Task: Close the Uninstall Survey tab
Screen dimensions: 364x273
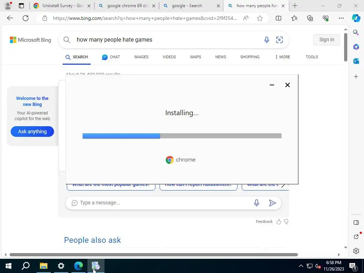Action: [89, 6]
